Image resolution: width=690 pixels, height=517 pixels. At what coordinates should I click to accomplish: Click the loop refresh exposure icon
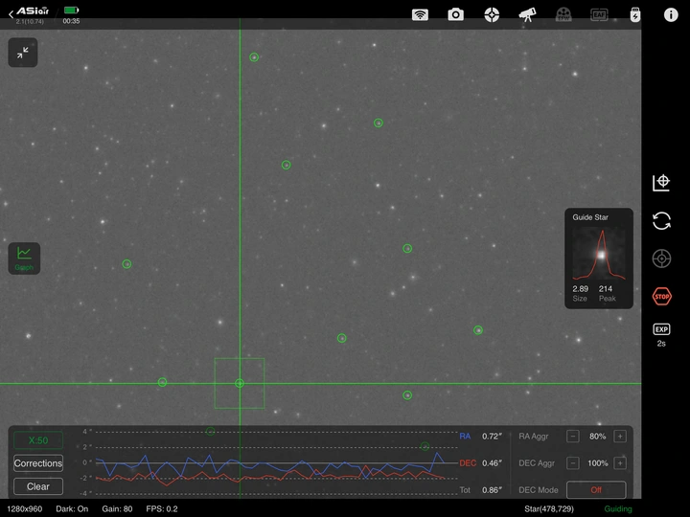661,221
